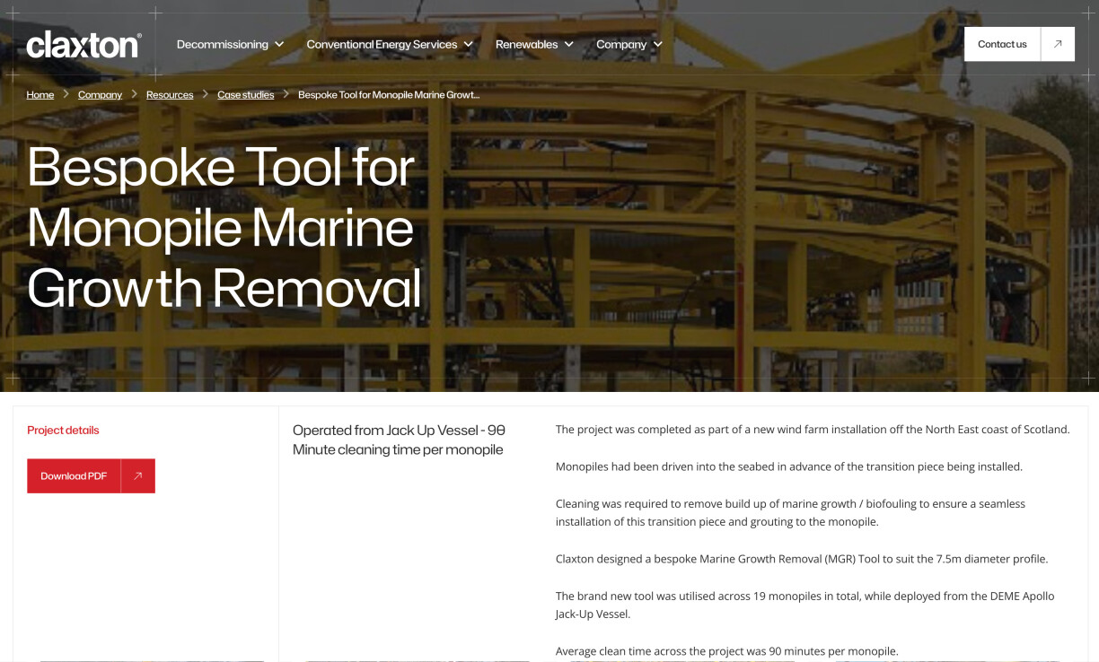Open the Decommissioning menu item
Screen dimensions: 1099x662
click(x=222, y=45)
